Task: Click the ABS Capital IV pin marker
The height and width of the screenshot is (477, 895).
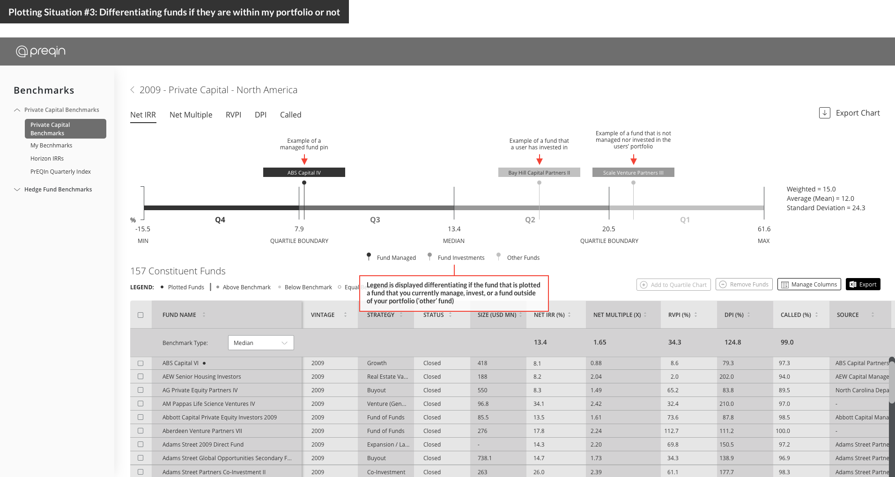Action: tap(304, 183)
